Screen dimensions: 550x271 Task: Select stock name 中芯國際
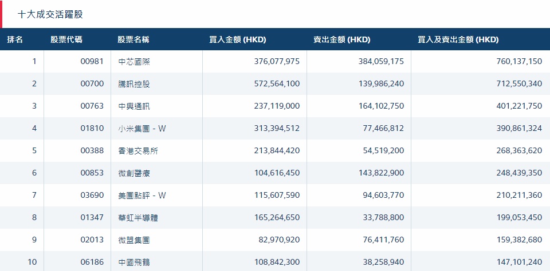tap(134, 62)
